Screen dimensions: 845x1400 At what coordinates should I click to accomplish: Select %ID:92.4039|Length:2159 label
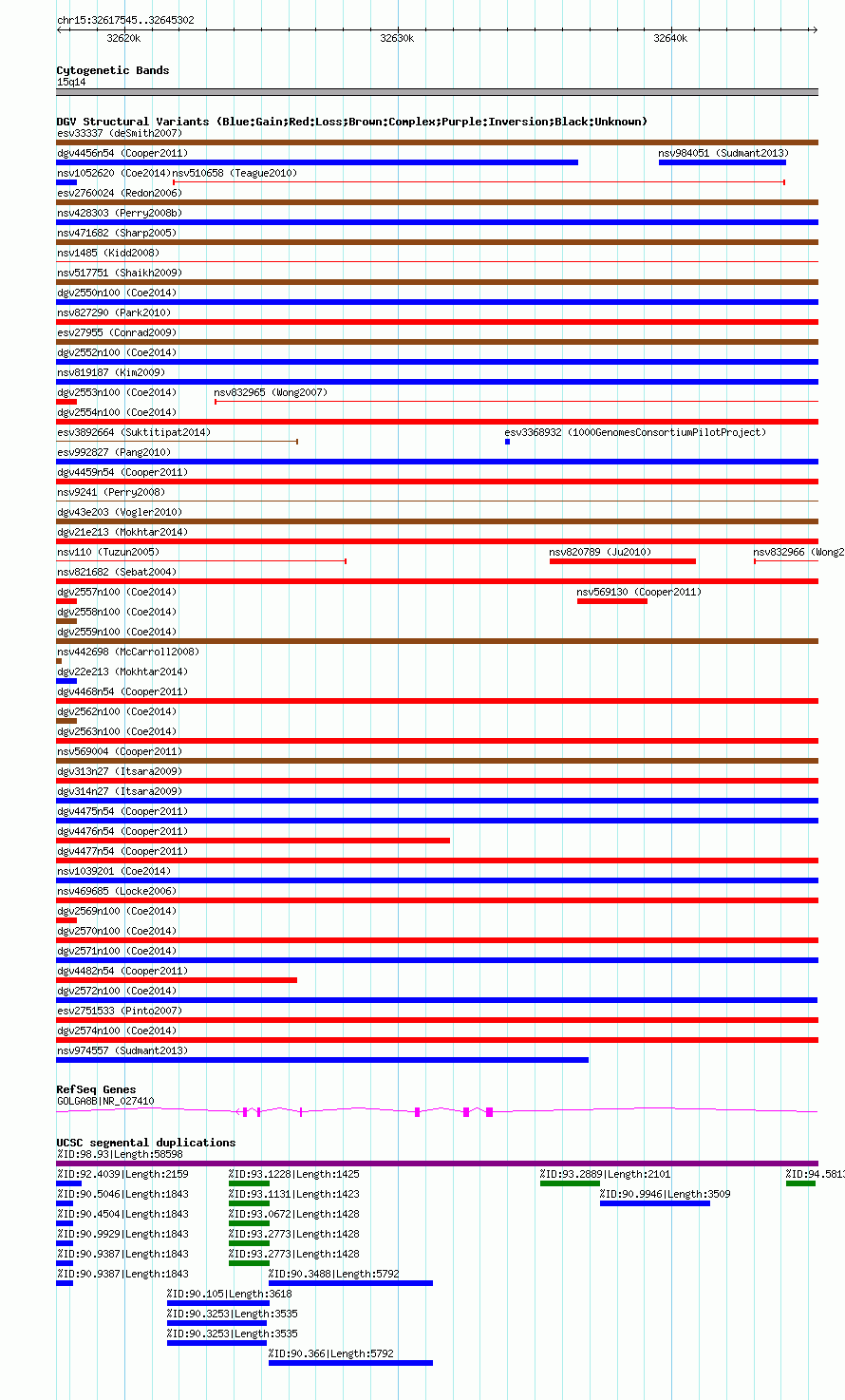coord(122,1174)
